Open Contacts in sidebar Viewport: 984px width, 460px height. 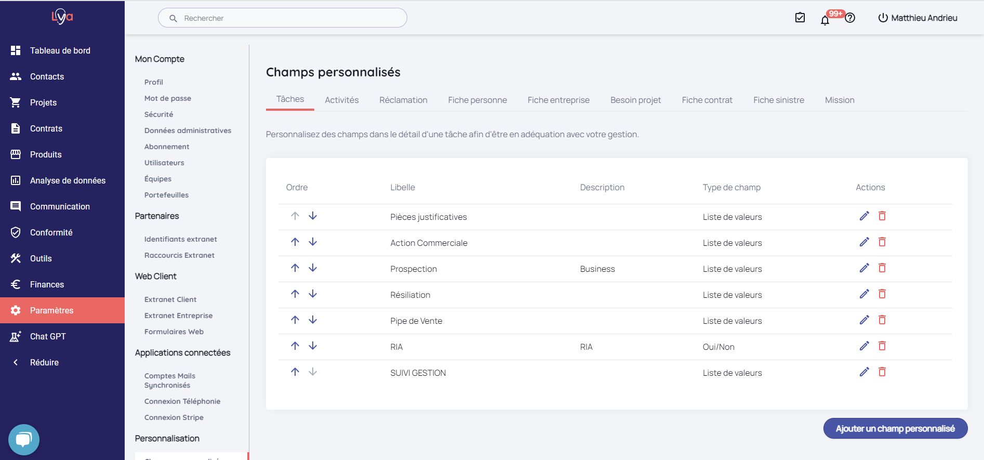tap(62, 76)
